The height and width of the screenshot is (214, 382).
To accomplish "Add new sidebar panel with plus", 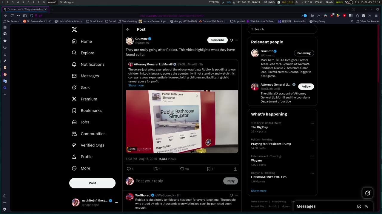I will tap(5, 95).
